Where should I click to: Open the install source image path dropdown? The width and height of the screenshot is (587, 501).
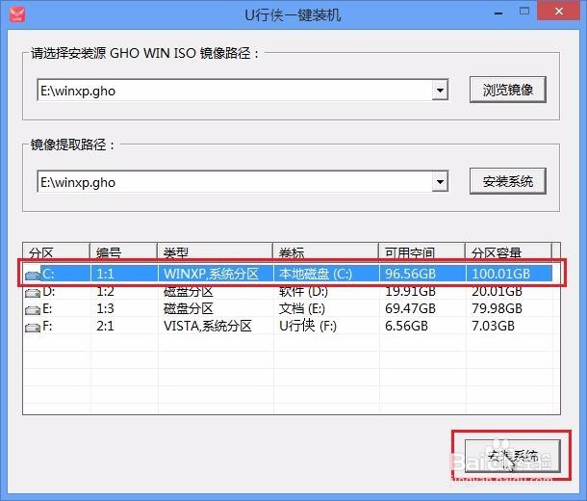pyautogui.click(x=440, y=90)
